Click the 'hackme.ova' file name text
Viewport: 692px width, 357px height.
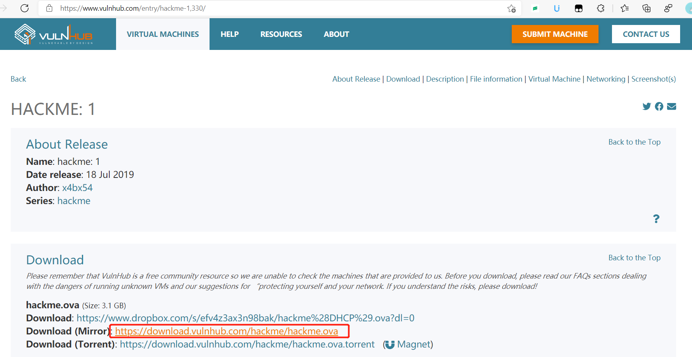pos(53,305)
